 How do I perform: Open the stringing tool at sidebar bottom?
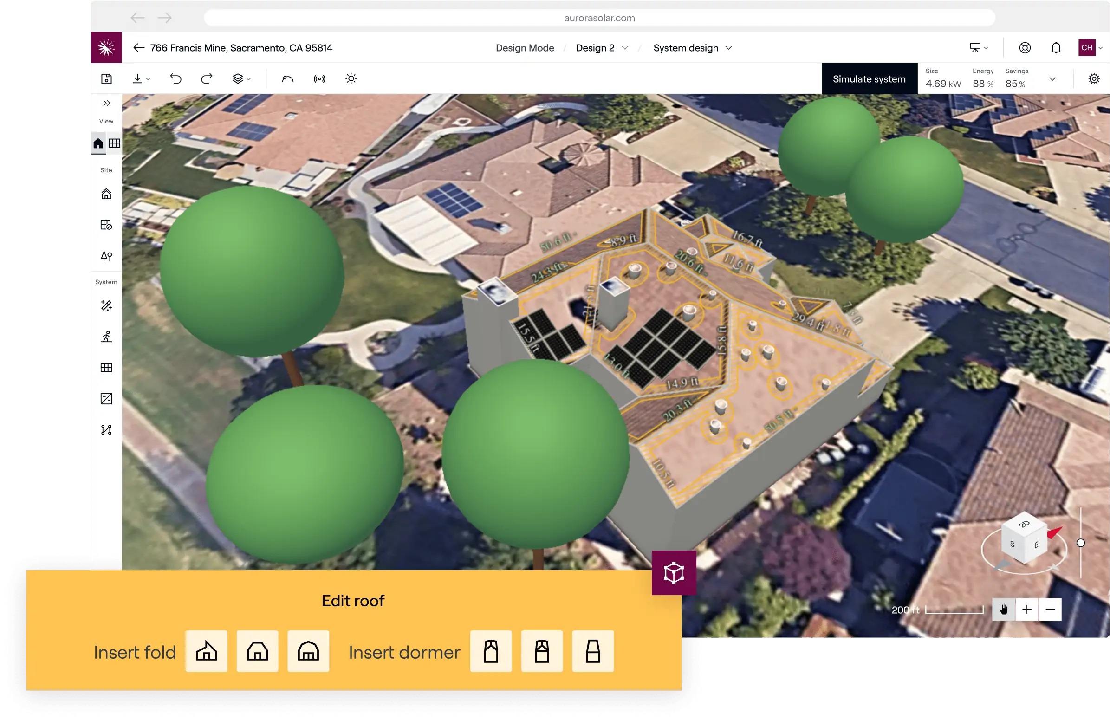(x=106, y=429)
